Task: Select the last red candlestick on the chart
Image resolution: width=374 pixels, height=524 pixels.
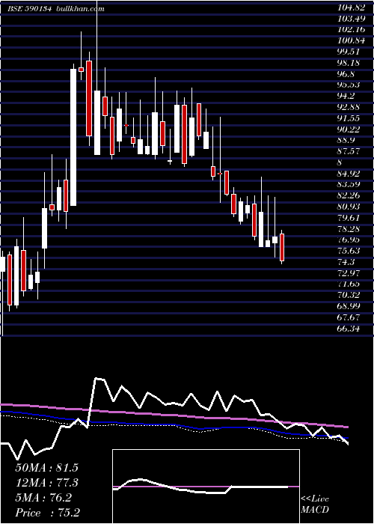Action: pos(282,247)
